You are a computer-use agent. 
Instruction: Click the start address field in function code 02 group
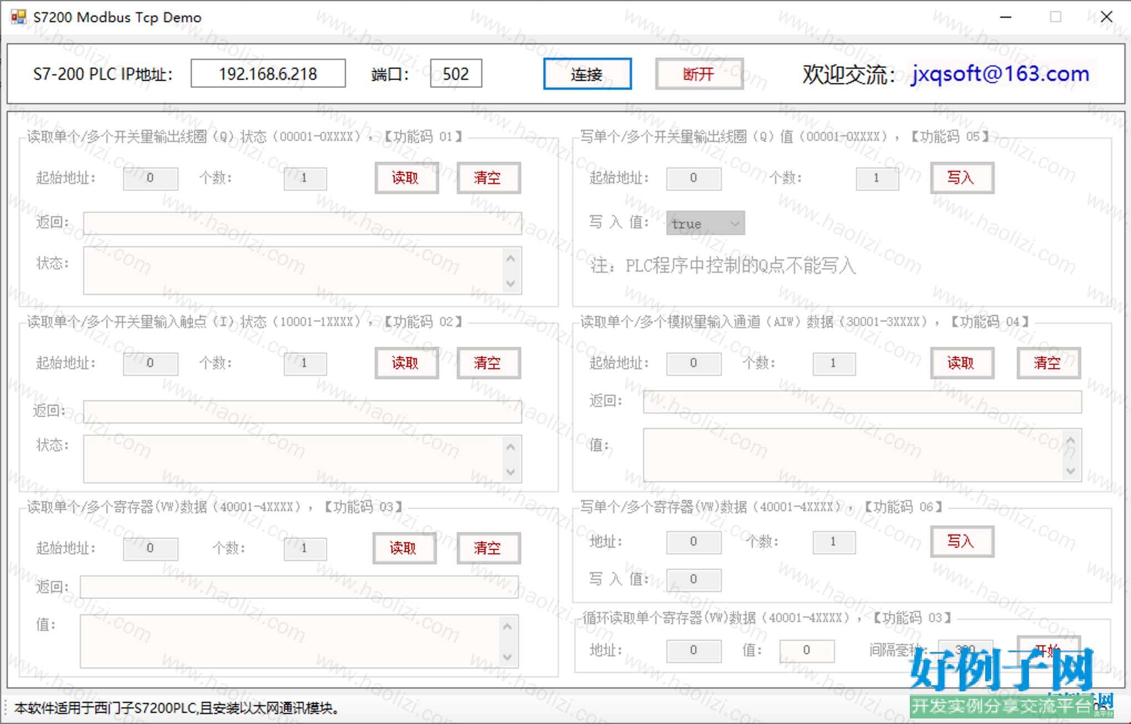click(x=151, y=364)
